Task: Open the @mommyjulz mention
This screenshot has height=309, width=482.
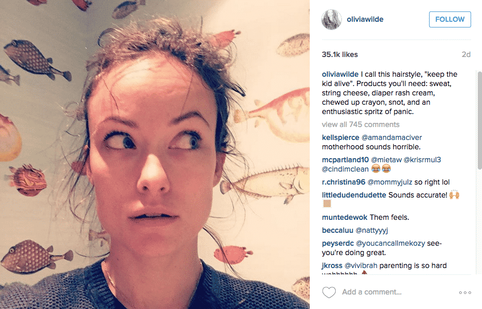Action: 390,182
